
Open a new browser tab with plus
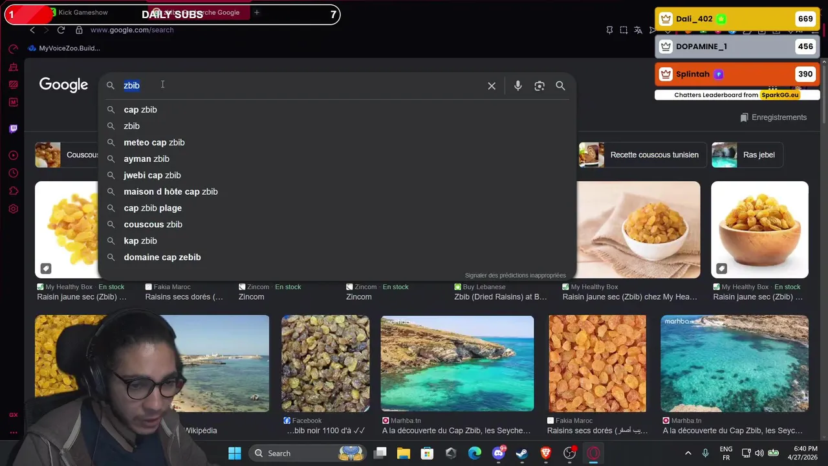coord(257,12)
